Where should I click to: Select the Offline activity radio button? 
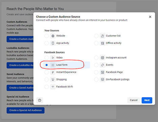point(96,43)
